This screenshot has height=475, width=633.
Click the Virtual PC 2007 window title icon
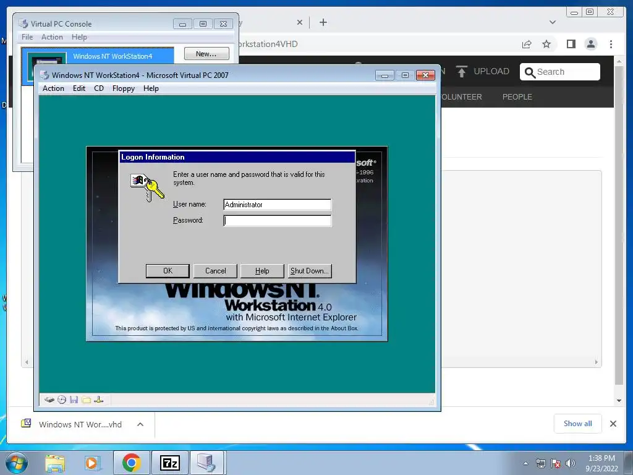pos(45,75)
